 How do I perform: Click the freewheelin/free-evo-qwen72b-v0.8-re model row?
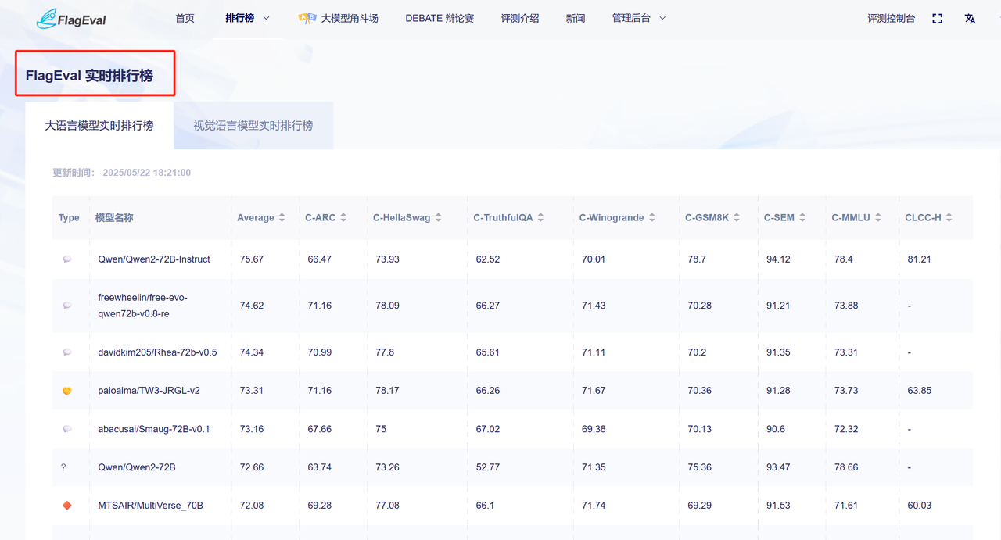coord(143,306)
